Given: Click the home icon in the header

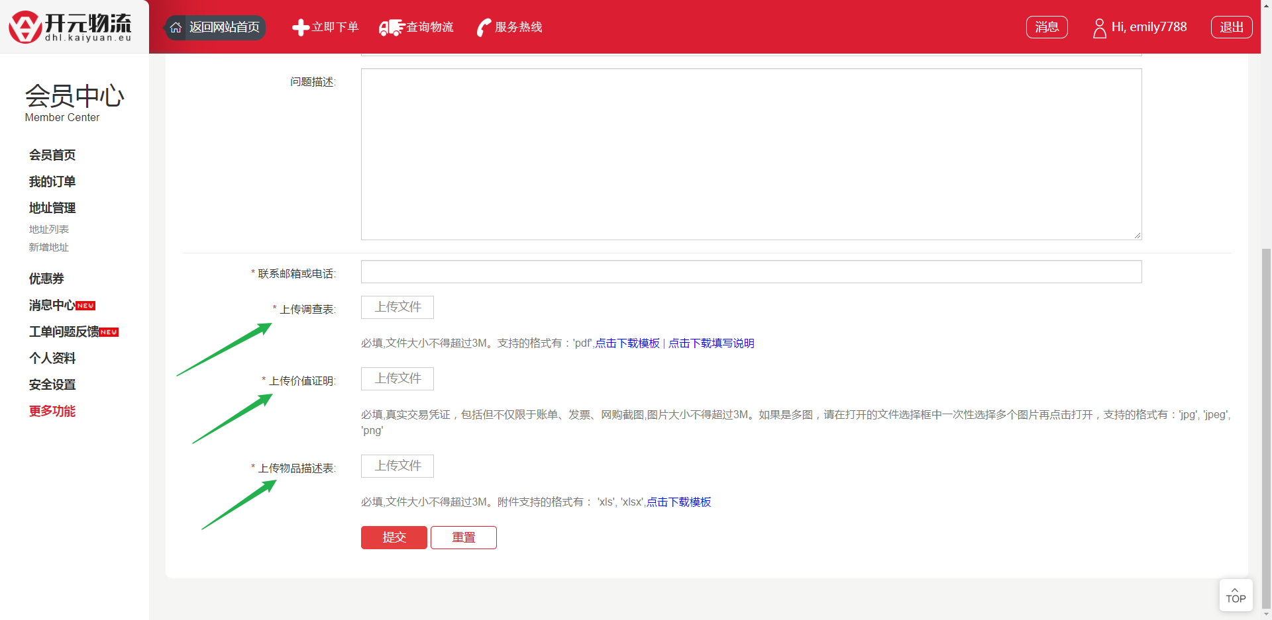Looking at the screenshot, I should (x=176, y=28).
